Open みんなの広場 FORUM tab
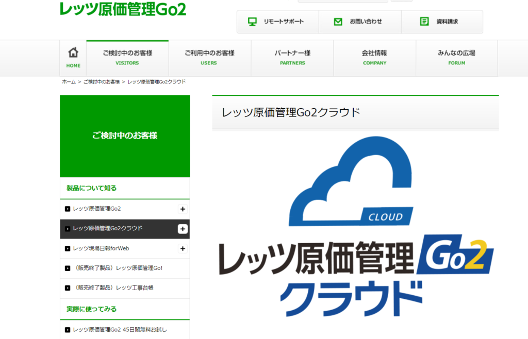The height and width of the screenshot is (339, 528). click(456, 58)
